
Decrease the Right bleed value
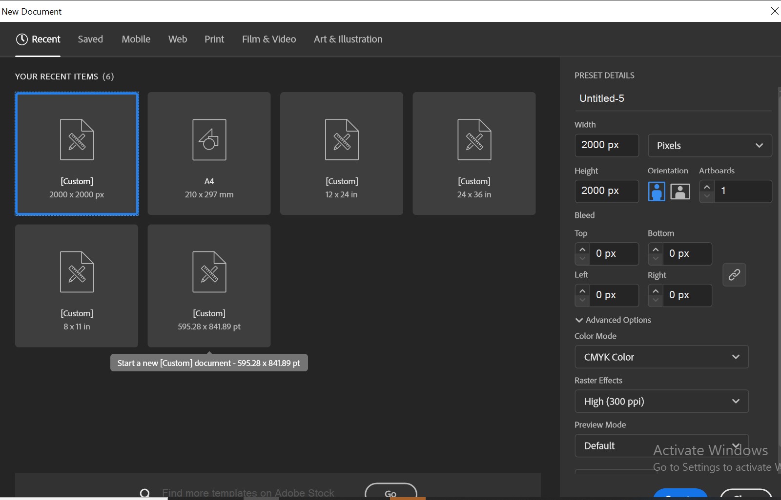(656, 300)
